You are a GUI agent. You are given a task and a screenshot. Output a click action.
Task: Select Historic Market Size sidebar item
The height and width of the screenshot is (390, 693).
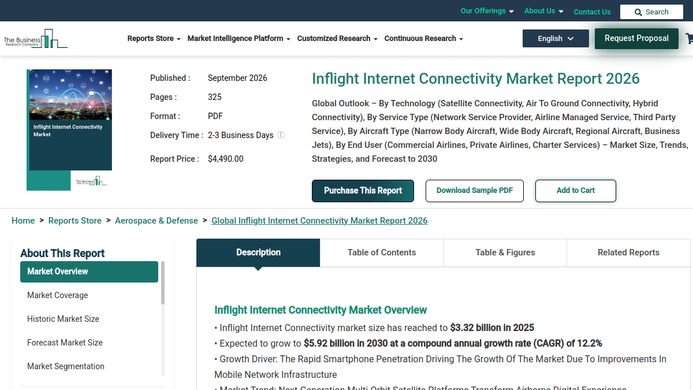coord(89,319)
